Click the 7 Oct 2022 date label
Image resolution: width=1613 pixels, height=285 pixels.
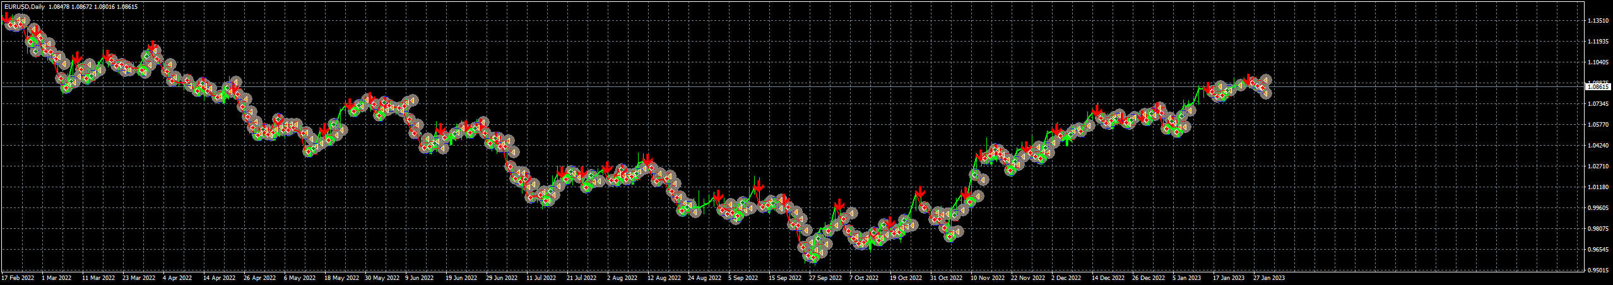click(x=864, y=277)
